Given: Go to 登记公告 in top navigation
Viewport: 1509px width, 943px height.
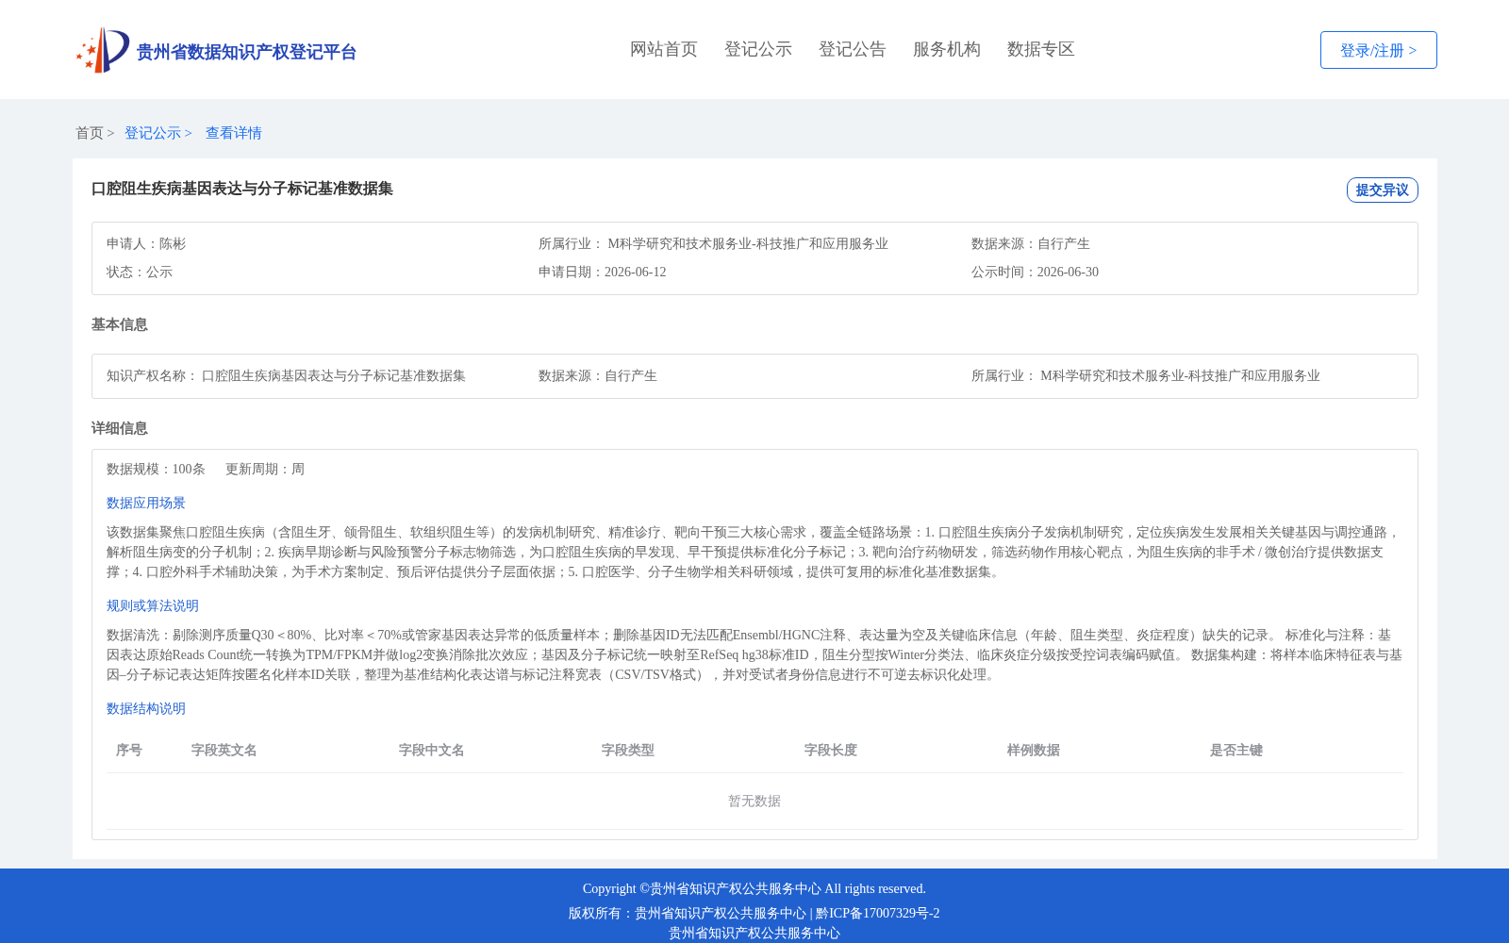Looking at the screenshot, I should point(853,49).
